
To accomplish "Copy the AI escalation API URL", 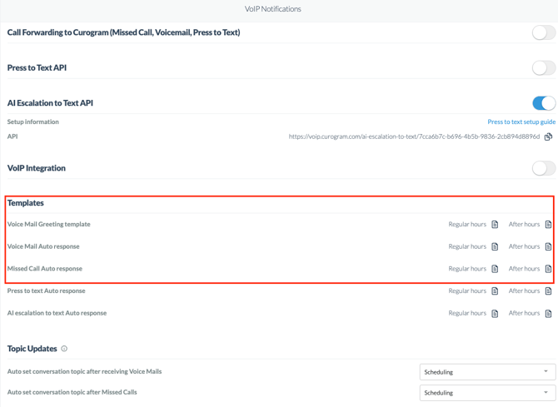I will [548, 136].
